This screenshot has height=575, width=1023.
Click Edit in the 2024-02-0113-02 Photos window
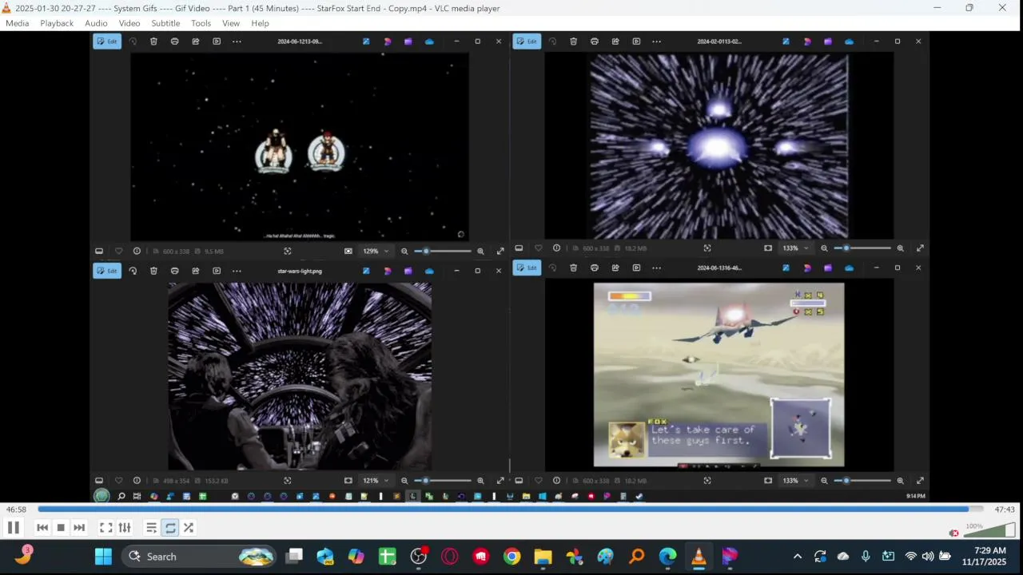(527, 42)
